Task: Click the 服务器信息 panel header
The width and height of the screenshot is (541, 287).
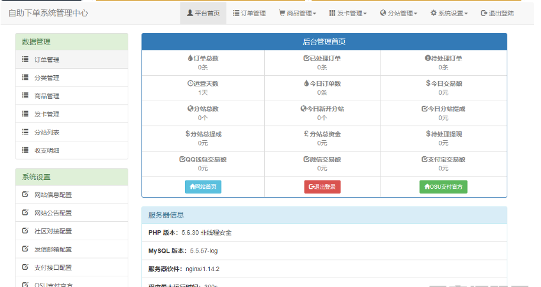Action: pos(325,215)
